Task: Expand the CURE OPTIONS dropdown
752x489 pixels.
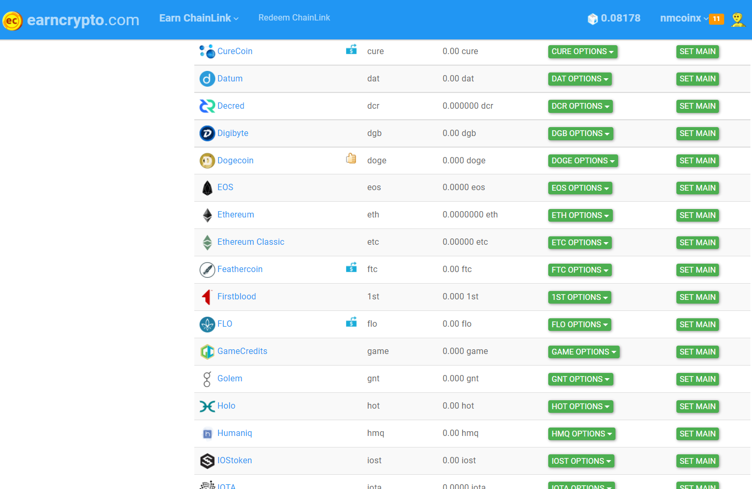Action: pos(582,51)
